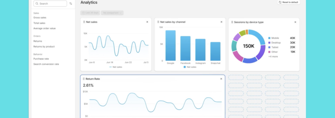Close the Net sales by channel card

point(221,22)
